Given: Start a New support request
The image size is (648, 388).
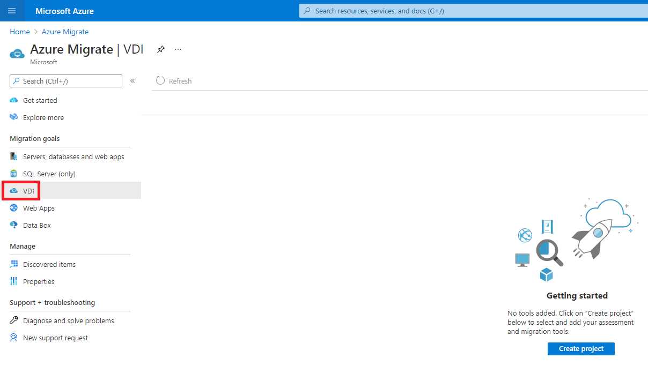Looking at the screenshot, I should coord(56,338).
